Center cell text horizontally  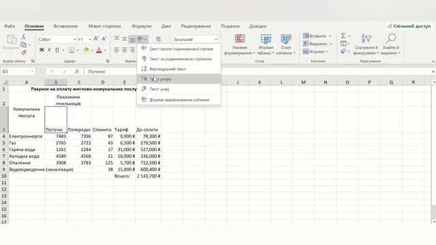124,50
